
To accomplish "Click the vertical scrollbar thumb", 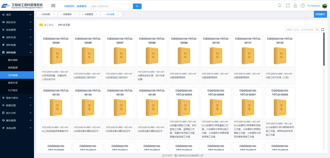I will click(324, 49).
